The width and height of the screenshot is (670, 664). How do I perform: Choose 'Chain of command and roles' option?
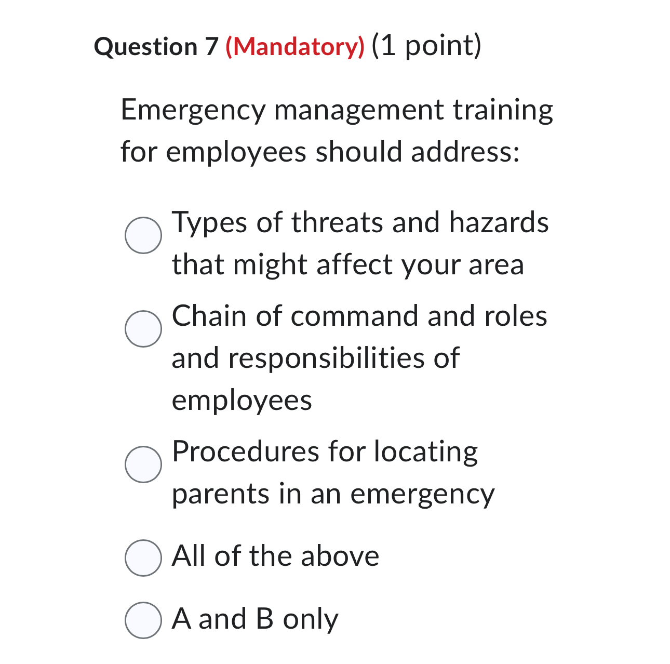tap(142, 329)
